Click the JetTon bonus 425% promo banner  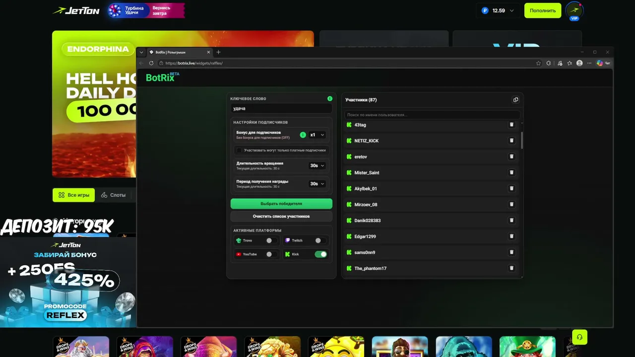(x=67, y=282)
